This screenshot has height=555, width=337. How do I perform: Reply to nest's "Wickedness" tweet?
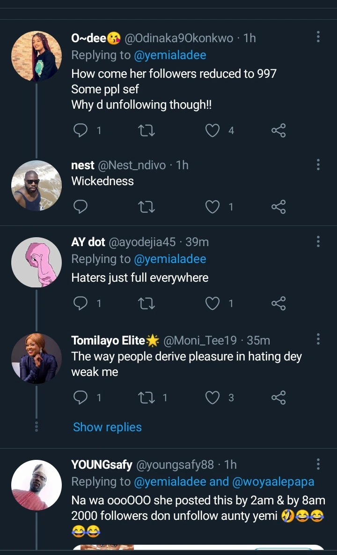(81, 207)
